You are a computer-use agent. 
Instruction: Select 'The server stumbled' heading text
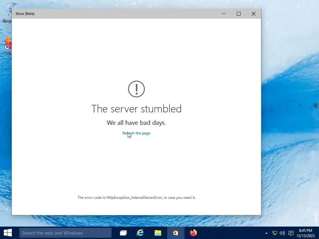136,109
